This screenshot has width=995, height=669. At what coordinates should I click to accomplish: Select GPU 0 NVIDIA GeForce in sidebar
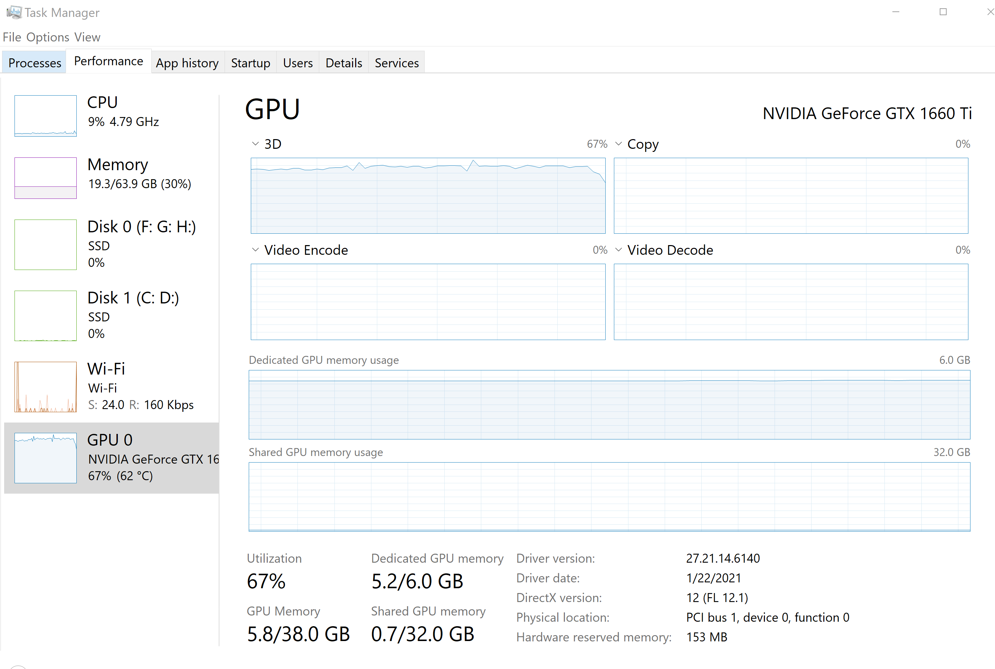click(45, 457)
